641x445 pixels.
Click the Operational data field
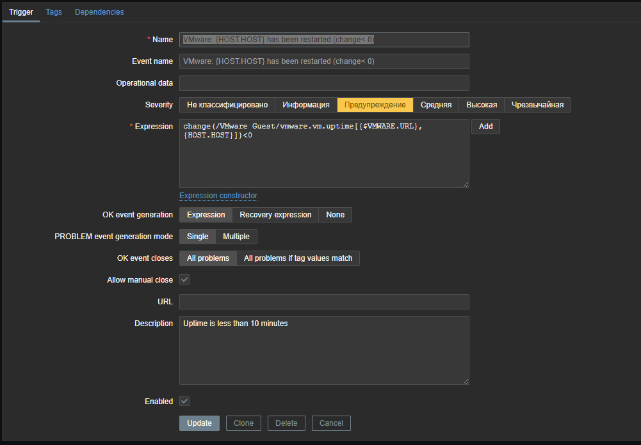pos(324,83)
